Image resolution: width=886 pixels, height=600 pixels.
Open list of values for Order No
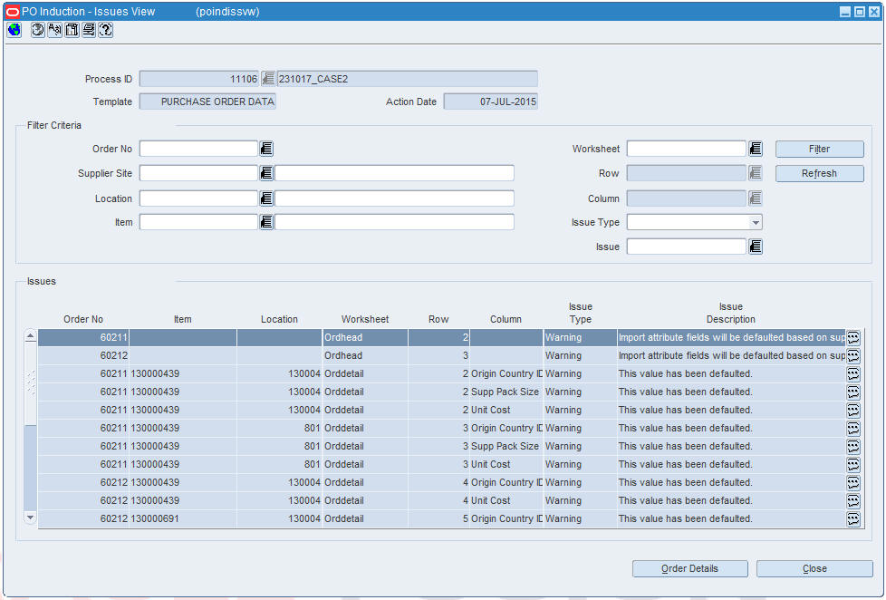(266, 149)
